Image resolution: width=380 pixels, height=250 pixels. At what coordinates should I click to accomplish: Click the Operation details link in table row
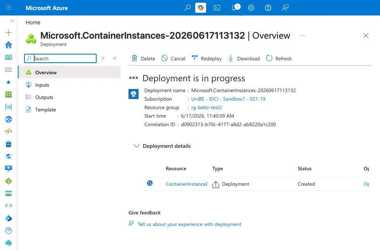(x=366, y=184)
